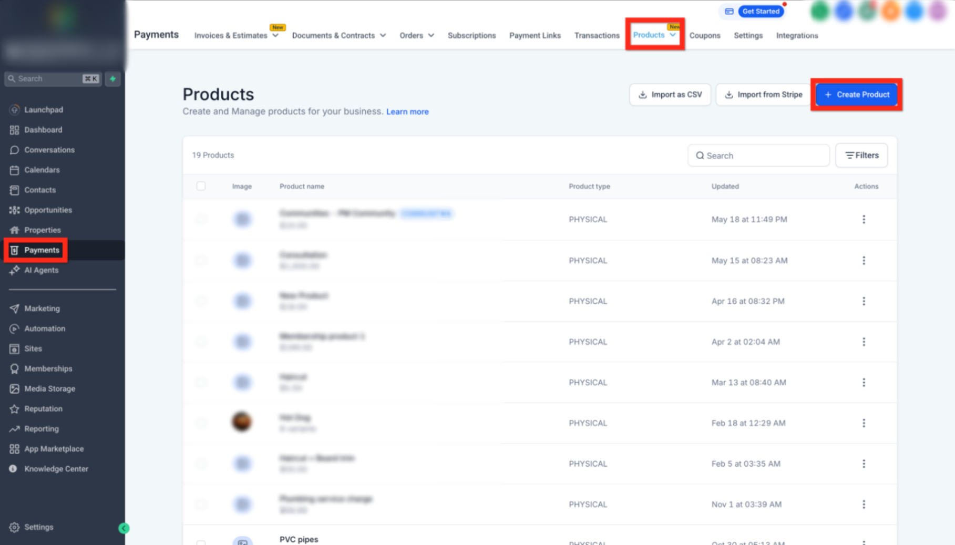The image size is (955, 545).
Task: Click the Get Started button
Action: coord(761,11)
